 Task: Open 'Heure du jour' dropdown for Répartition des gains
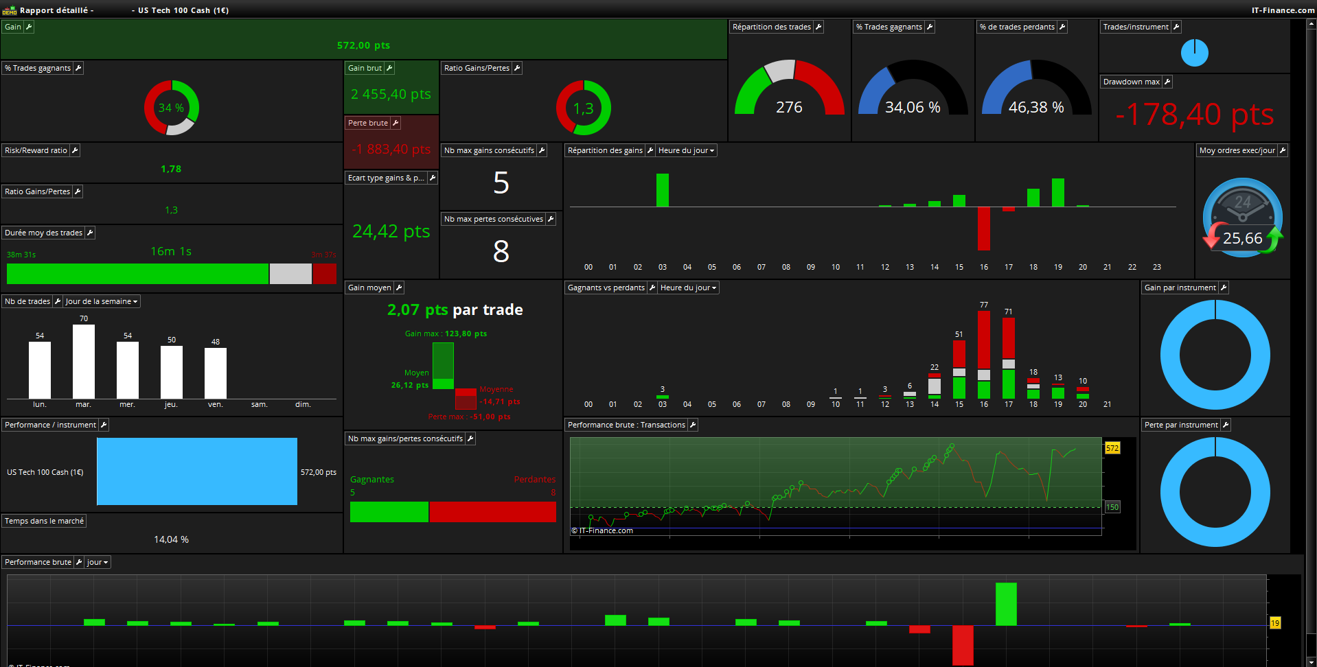[x=687, y=150]
